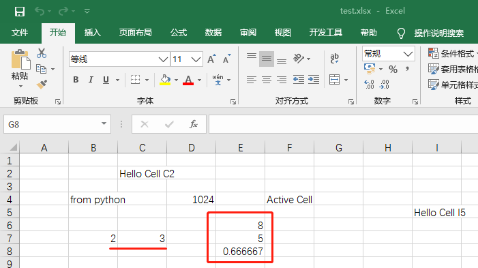Viewport: 478px width, 268px height.
Task: Open the Customize Quick Access Toolbar dropdown
Action: pos(87,12)
